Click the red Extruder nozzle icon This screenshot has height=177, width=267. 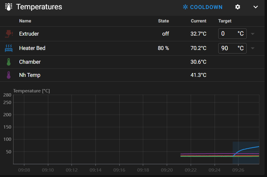click(x=9, y=34)
